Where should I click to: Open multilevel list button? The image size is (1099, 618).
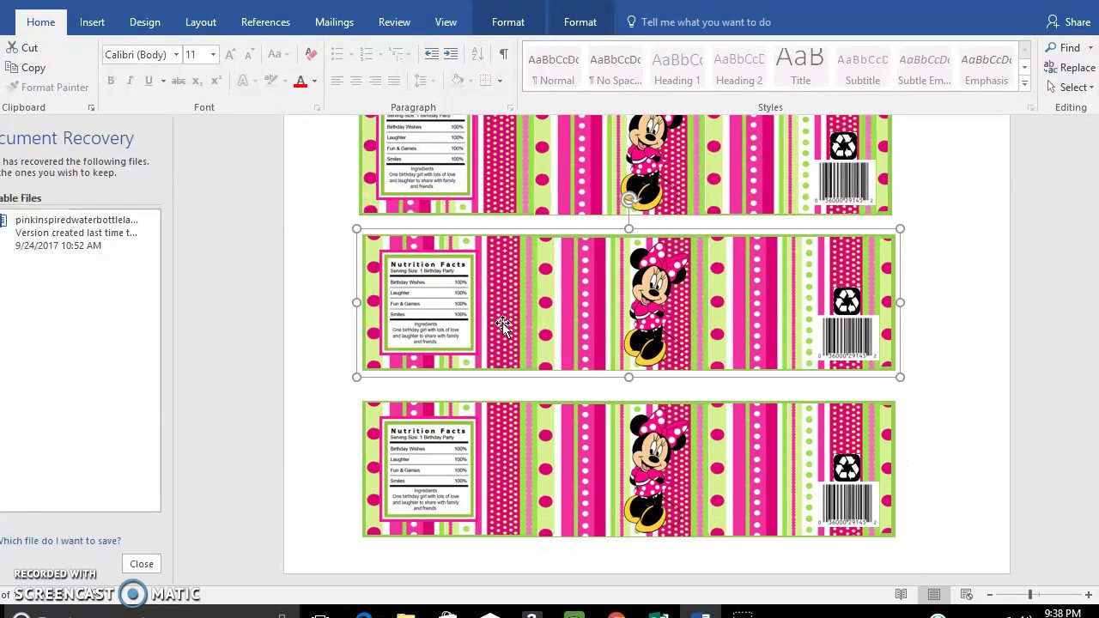396,55
